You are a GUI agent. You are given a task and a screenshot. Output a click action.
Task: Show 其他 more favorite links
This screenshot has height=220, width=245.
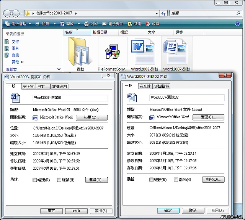18,62
